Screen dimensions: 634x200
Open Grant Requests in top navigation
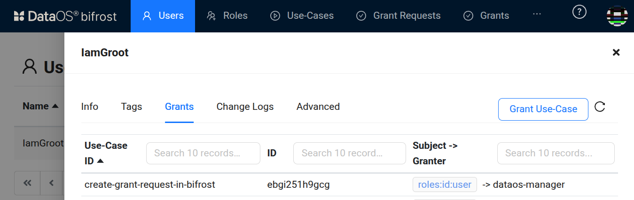[399, 16]
